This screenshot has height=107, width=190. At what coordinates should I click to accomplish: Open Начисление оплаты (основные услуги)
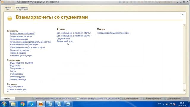[x=27, y=47]
